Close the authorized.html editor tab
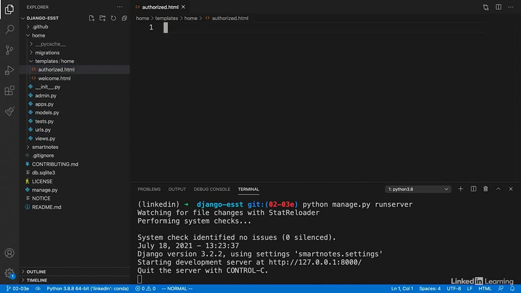The image size is (521, 293). [183, 7]
